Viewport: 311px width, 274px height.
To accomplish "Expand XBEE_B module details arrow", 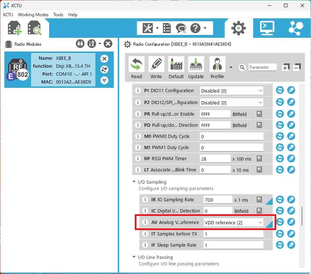I will coord(104,80).
